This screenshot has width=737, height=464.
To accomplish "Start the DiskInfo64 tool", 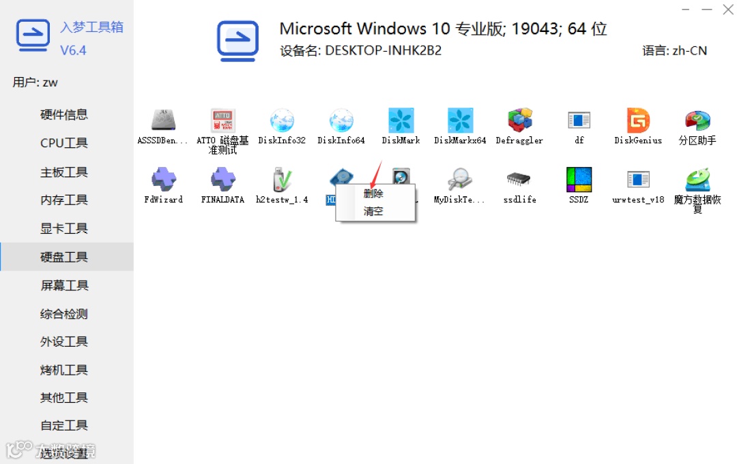I will tap(341, 120).
